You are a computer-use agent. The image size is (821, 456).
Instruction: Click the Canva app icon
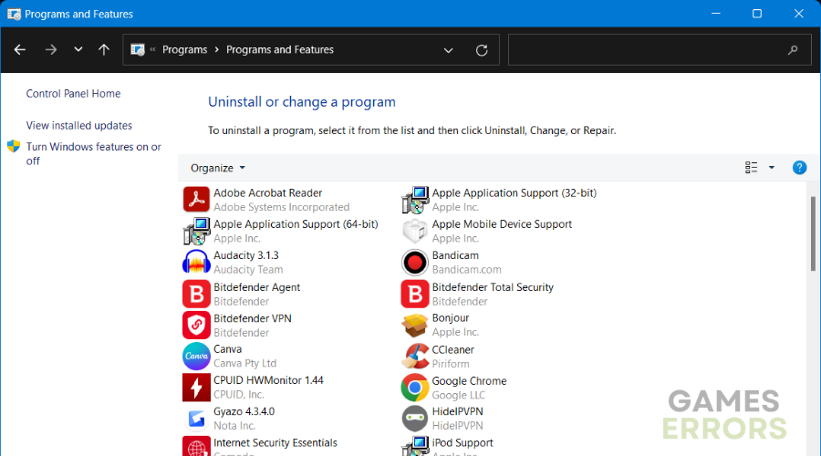point(196,357)
